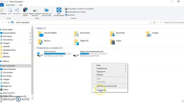Screen dimensions: 184x103
Task: Switch to the Exibir ribbon tab
Action: coord(21,5)
